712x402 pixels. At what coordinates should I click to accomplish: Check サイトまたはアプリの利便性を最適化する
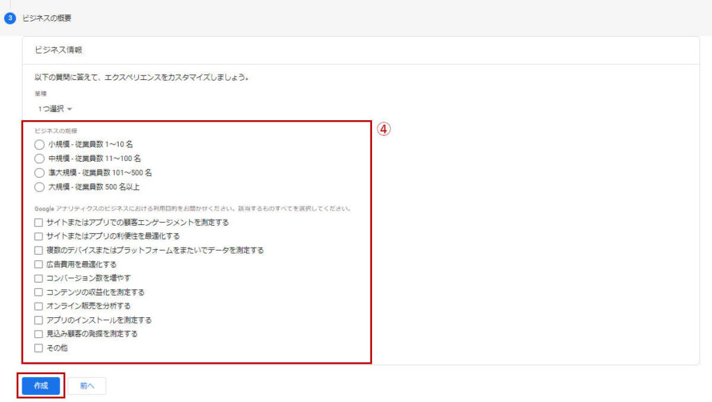click(x=39, y=237)
